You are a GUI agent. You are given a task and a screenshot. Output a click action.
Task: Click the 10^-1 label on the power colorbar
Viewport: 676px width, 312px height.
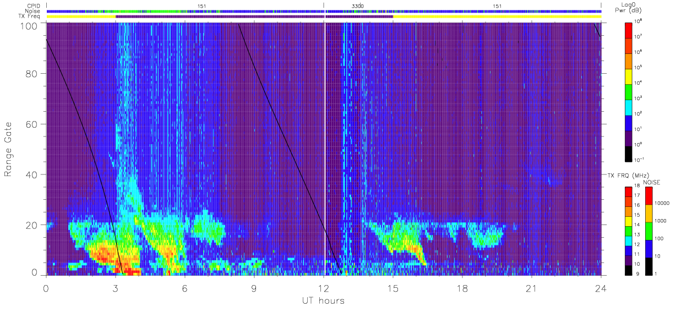coord(640,159)
